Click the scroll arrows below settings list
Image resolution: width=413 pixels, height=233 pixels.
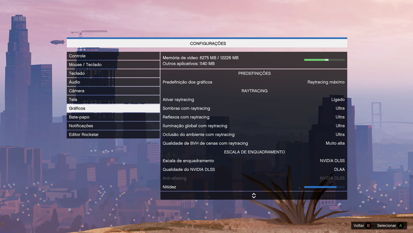253,196
